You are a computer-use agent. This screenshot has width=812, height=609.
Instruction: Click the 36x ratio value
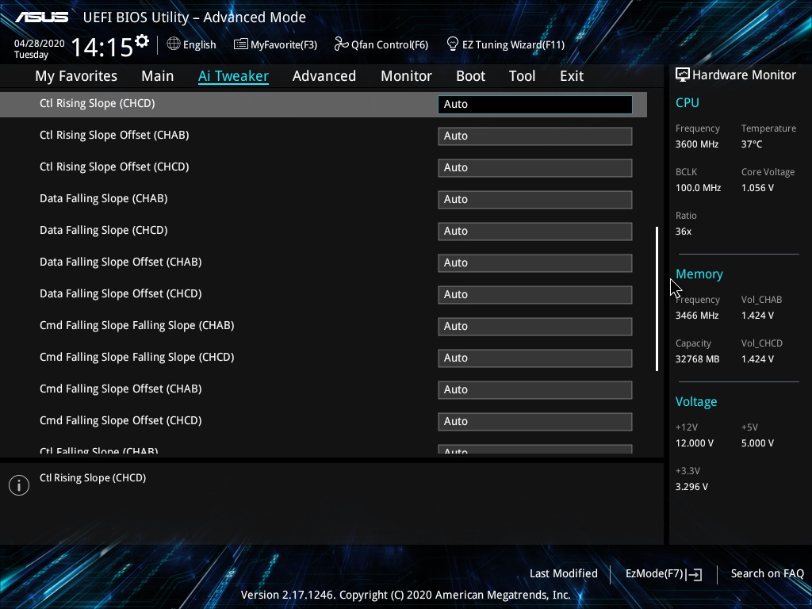[x=684, y=232]
